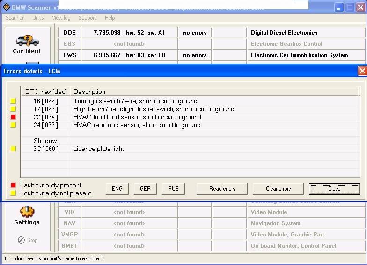Image resolution: width=367 pixels, height=265 pixels.
Task: Click the Navigation System description
Action: coord(275,223)
